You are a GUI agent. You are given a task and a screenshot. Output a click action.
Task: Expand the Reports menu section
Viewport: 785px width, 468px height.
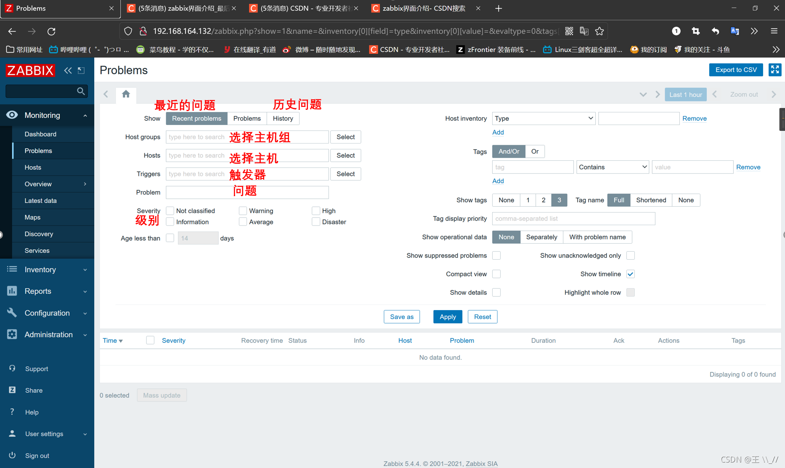pyautogui.click(x=85, y=291)
